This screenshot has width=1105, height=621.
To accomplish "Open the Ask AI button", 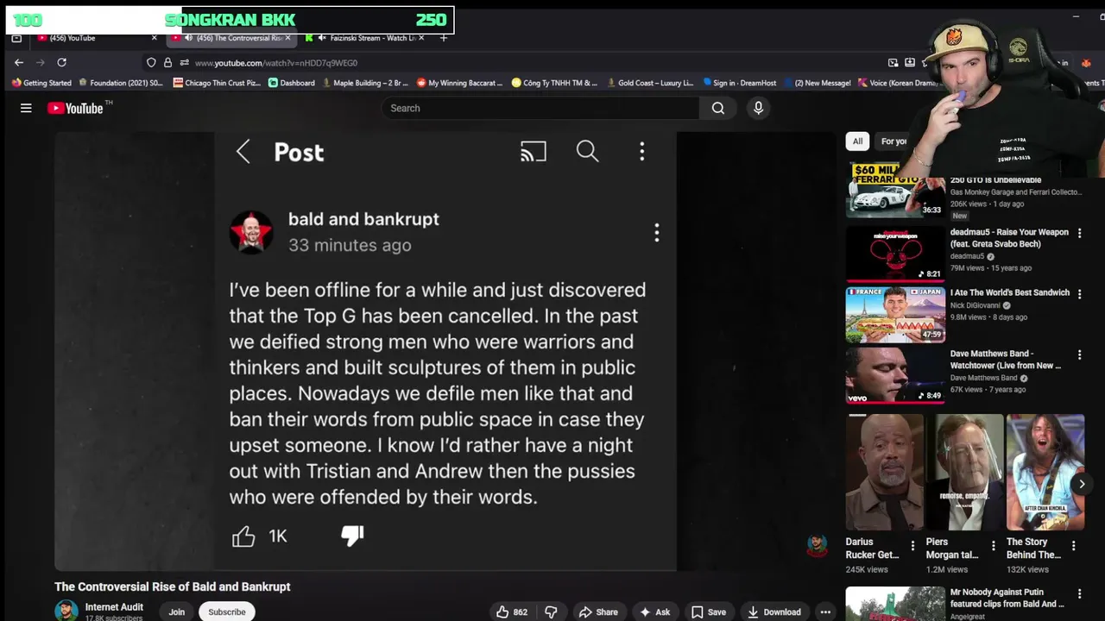I will pos(654,612).
